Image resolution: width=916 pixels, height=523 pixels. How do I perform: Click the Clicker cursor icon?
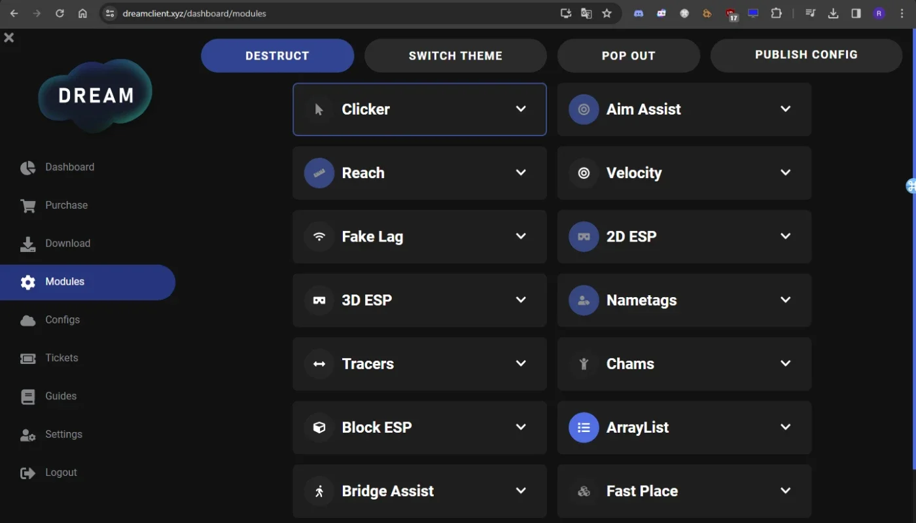pos(319,109)
